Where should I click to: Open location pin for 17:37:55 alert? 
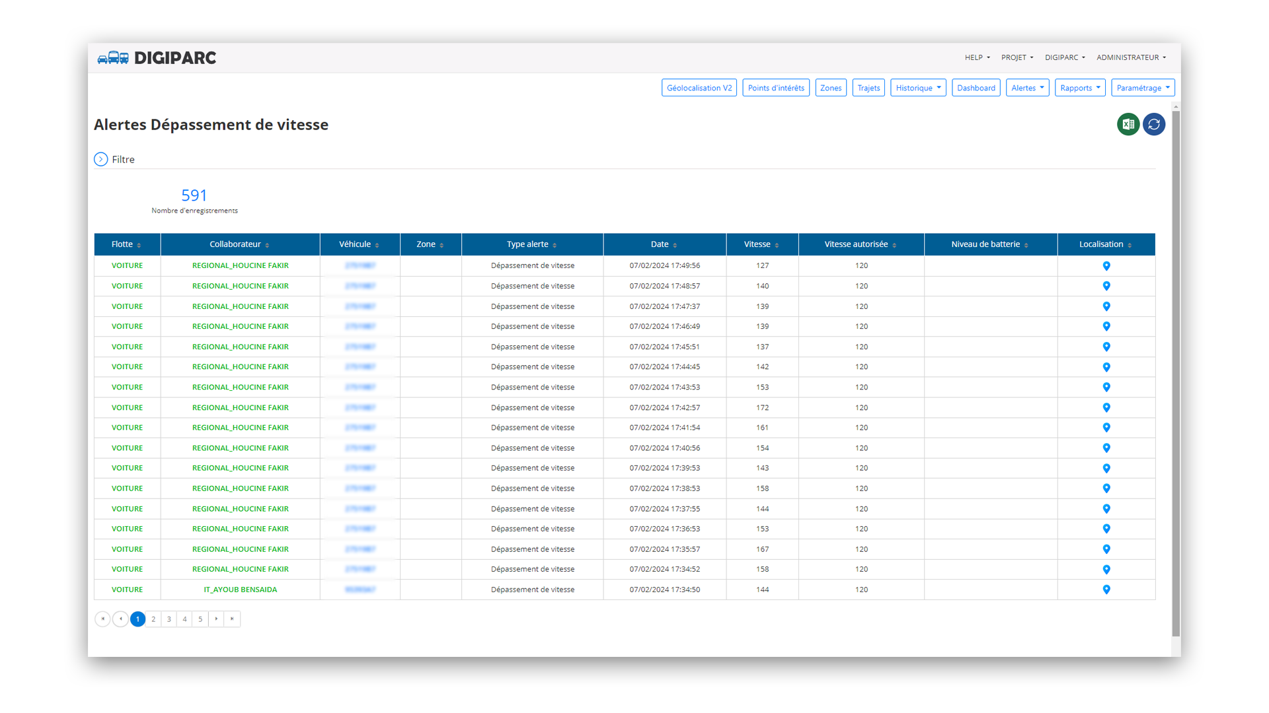coord(1106,509)
